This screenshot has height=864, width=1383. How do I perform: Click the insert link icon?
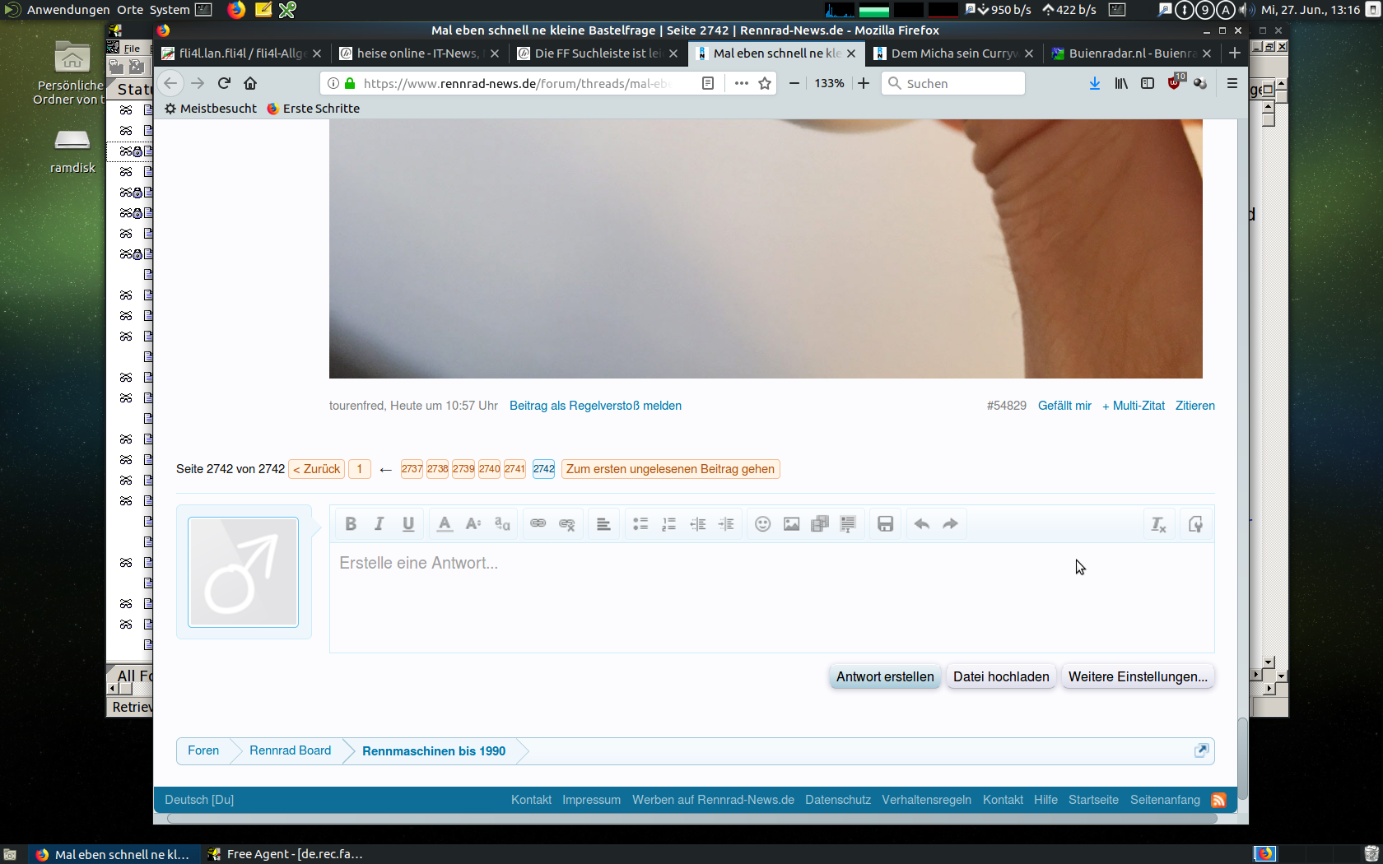pos(538,524)
